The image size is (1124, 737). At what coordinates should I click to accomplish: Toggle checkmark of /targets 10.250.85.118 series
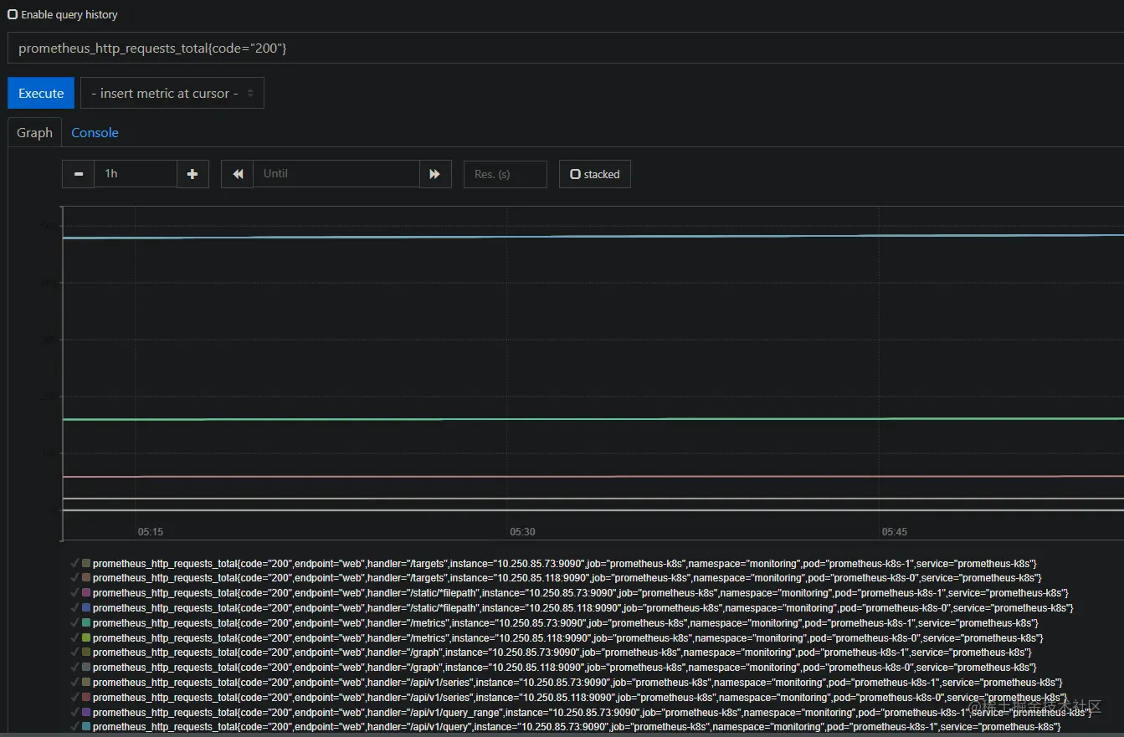pos(75,578)
